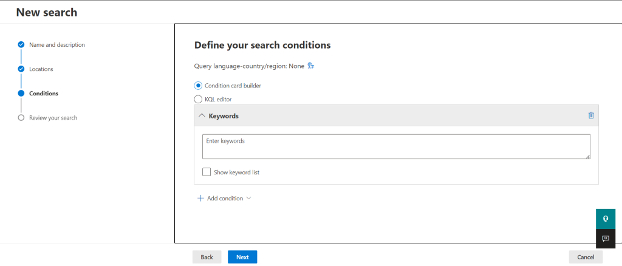Delete the Keywords condition with trash icon

pyautogui.click(x=591, y=115)
